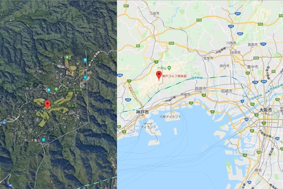This screenshot has height=189, width=283.
Task: Select the green 六甲山 mountain icon
Action: [169, 68]
